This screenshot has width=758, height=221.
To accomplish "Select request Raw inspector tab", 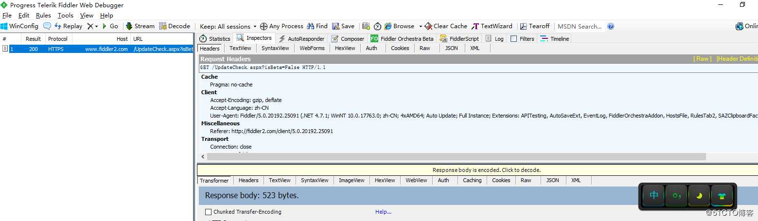I will coord(425,48).
